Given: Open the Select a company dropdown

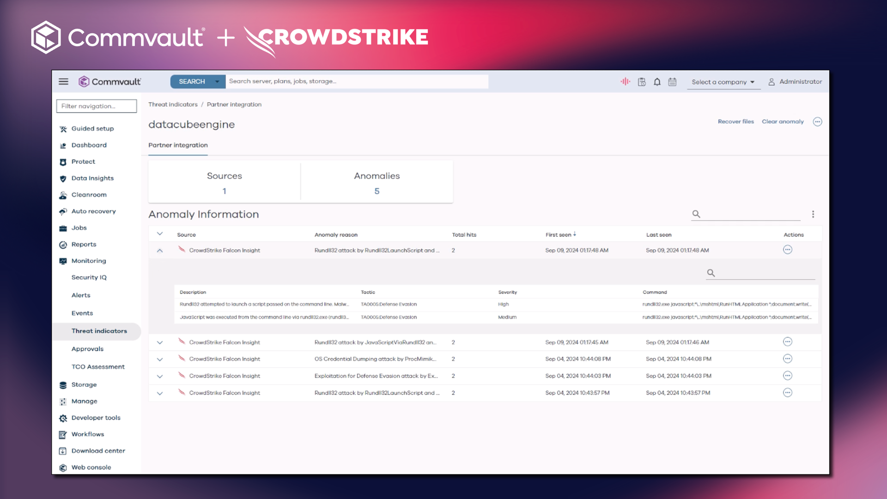Looking at the screenshot, I should point(723,82).
